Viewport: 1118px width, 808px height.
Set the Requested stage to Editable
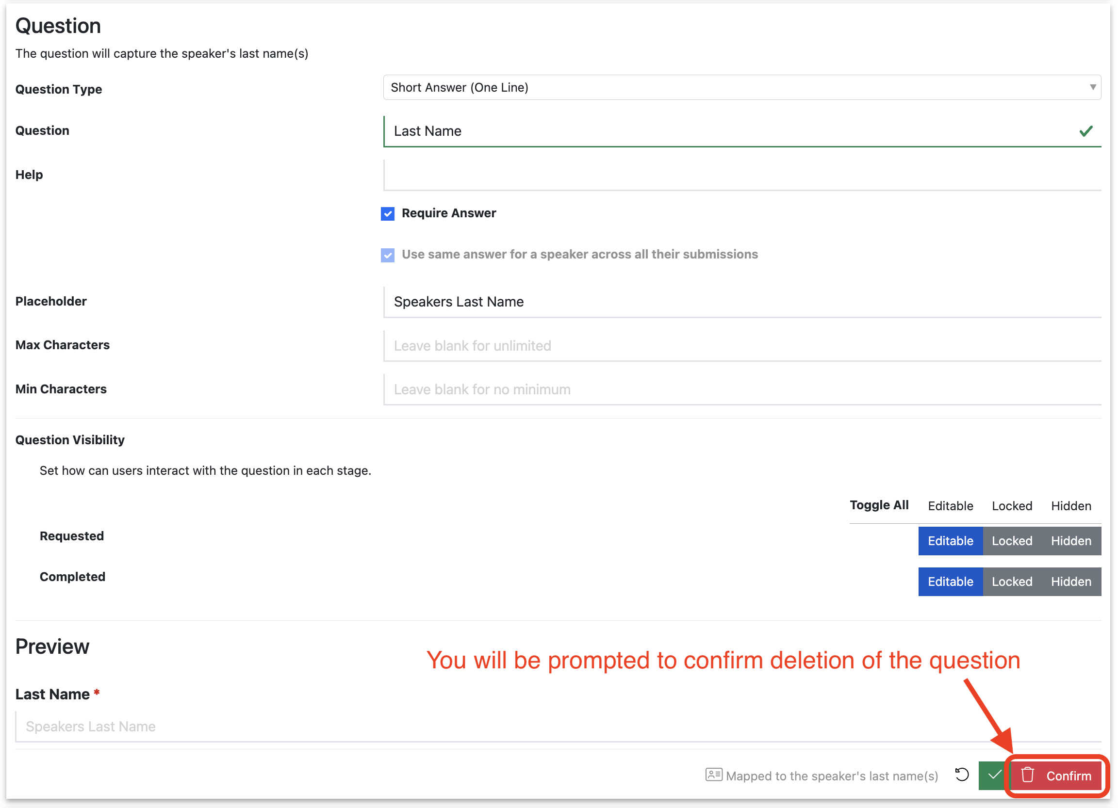951,541
